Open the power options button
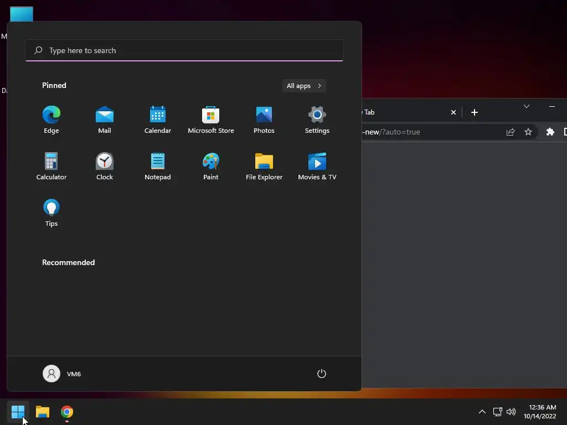This screenshot has width=567, height=425. (322, 374)
